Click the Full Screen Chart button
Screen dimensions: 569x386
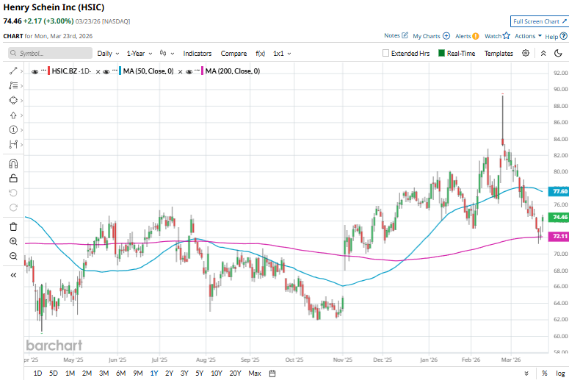click(539, 22)
